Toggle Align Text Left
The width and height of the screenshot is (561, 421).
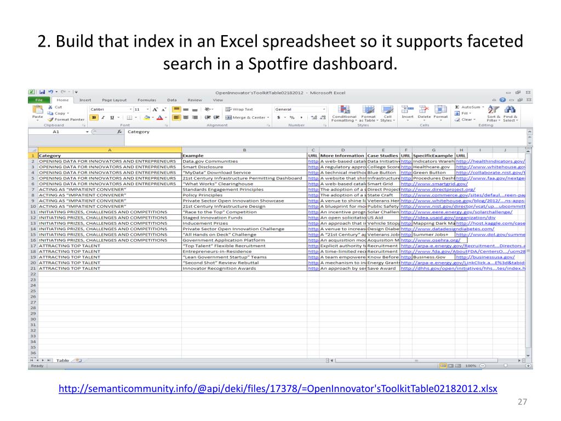click(x=176, y=117)
